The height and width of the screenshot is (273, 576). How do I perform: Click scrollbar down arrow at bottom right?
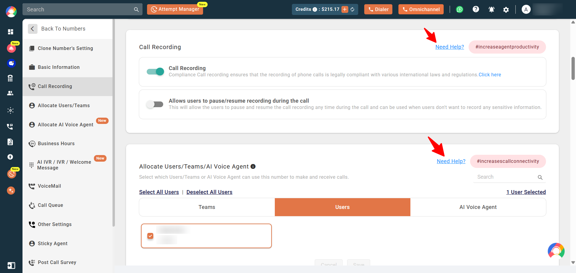coord(573,263)
